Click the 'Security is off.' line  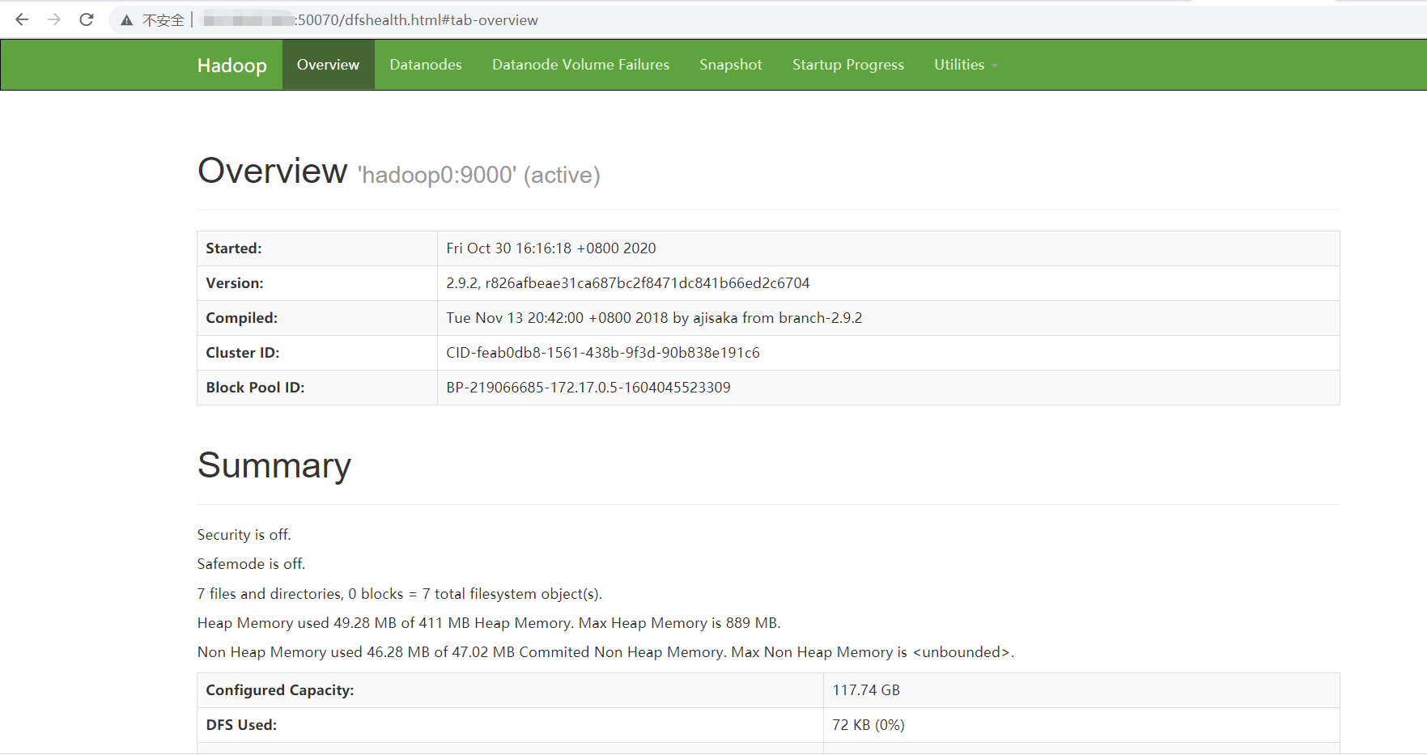[x=244, y=535]
